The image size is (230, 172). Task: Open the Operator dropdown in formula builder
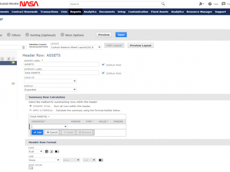coord(49,127)
